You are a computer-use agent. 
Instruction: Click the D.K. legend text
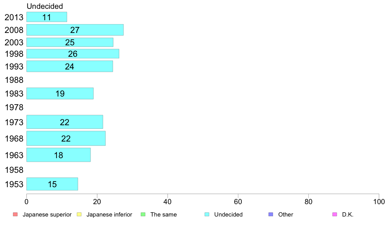click(x=348, y=215)
